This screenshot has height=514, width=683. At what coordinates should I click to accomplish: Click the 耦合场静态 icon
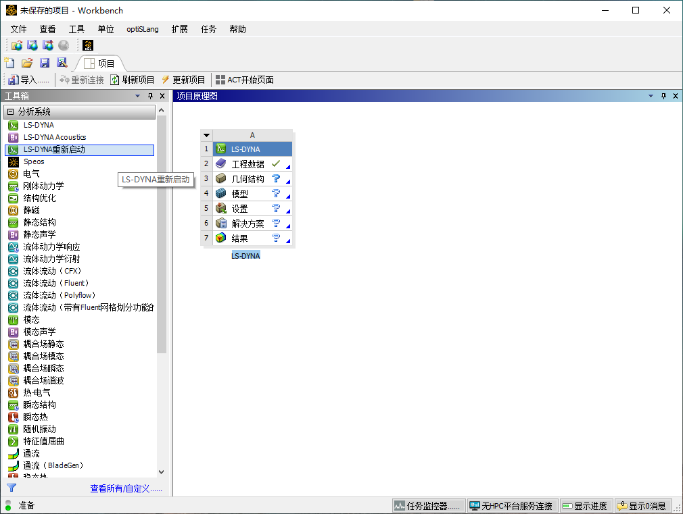[14, 344]
